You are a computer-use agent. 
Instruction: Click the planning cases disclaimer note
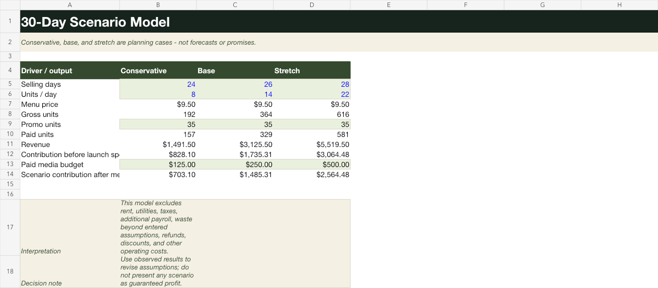[138, 43]
